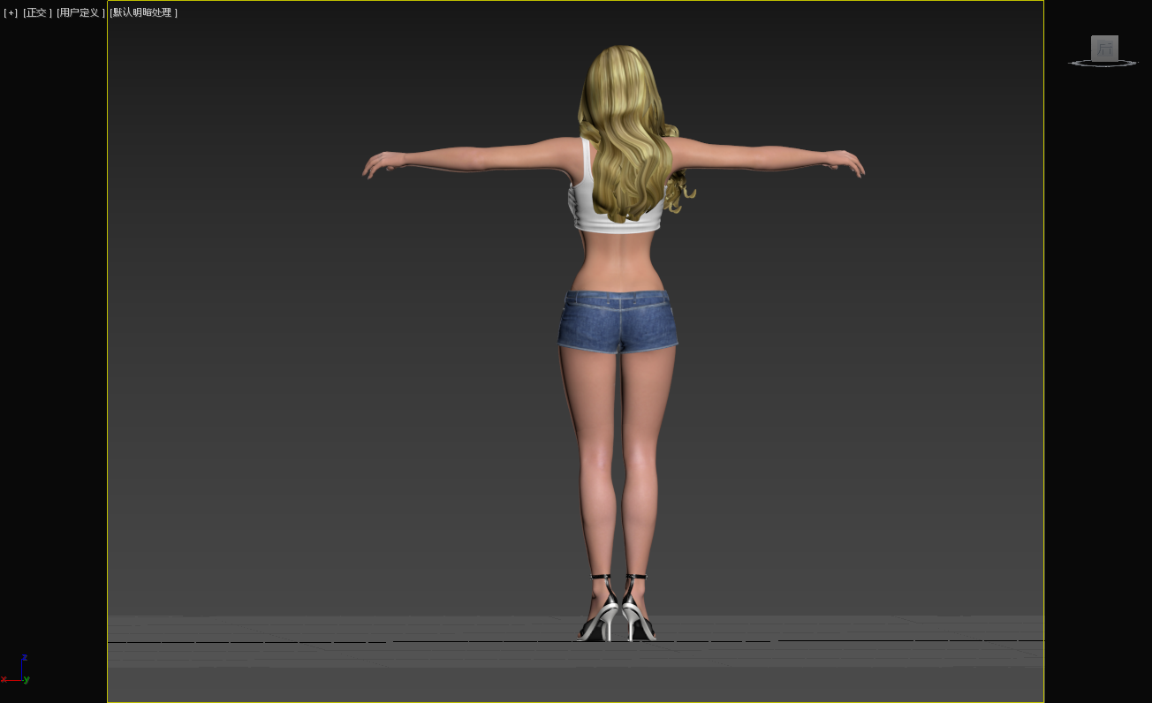The image size is (1152, 703).
Task: Open the 默认明暗处理 shading menu
Action: (x=144, y=12)
